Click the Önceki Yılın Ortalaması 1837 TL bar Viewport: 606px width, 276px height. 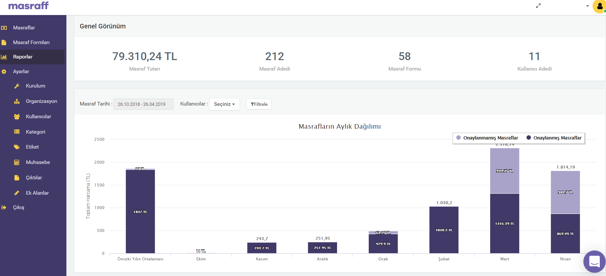coord(140,211)
